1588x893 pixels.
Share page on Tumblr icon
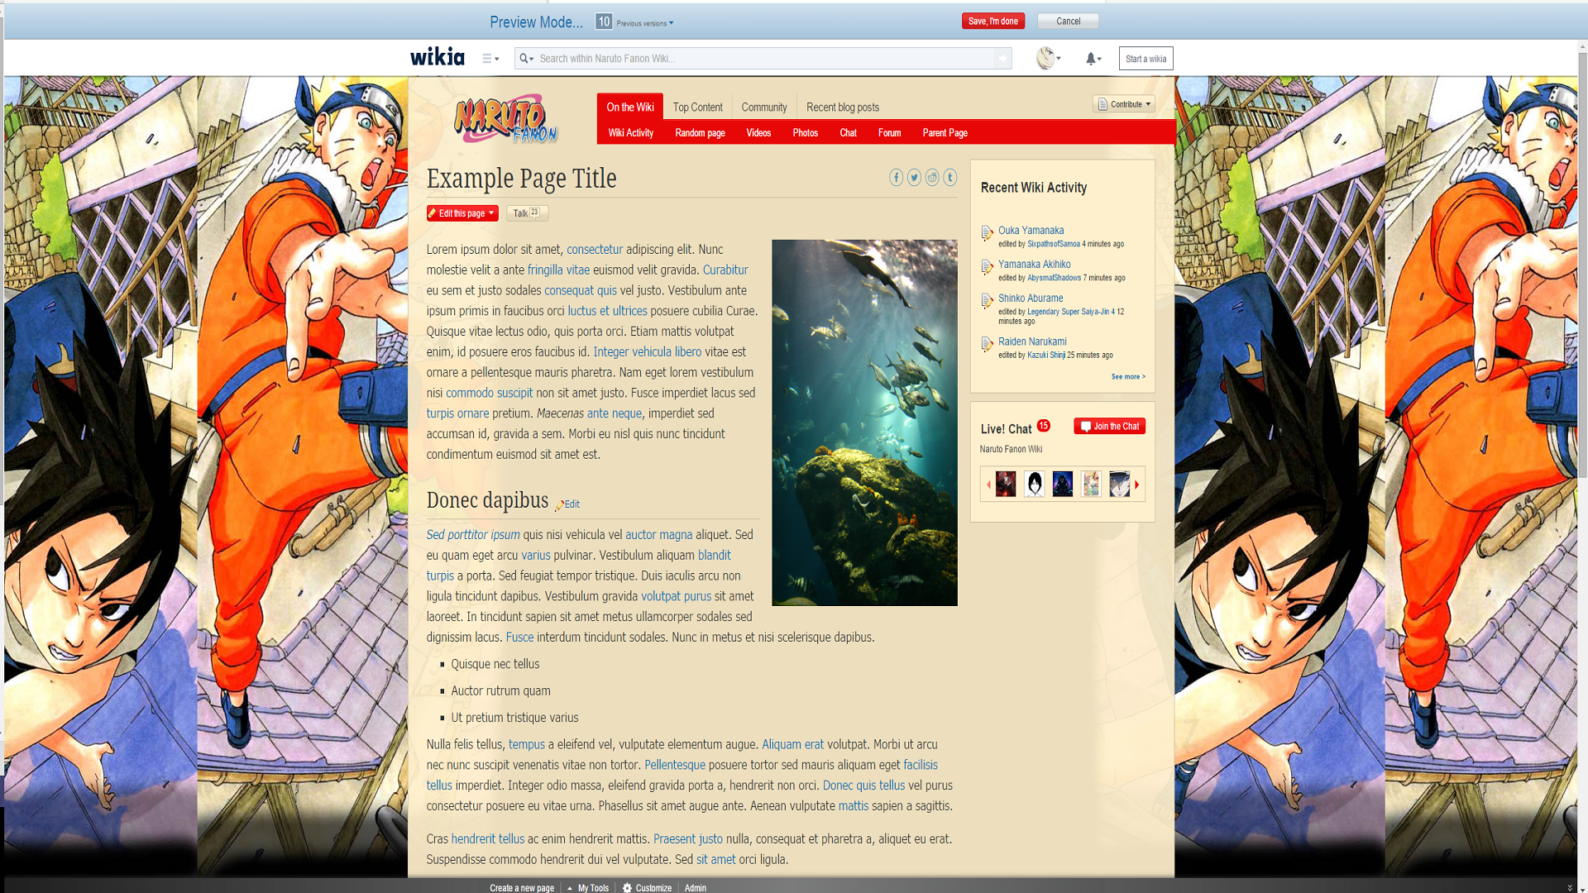(949, 178)
